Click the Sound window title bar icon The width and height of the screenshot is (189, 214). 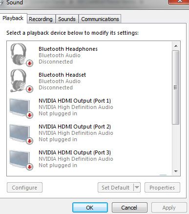click(x=1, y=2)
